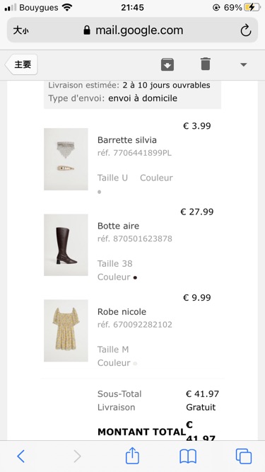Open Safari bookmarks
265x472 pixels.
[188, 456]
